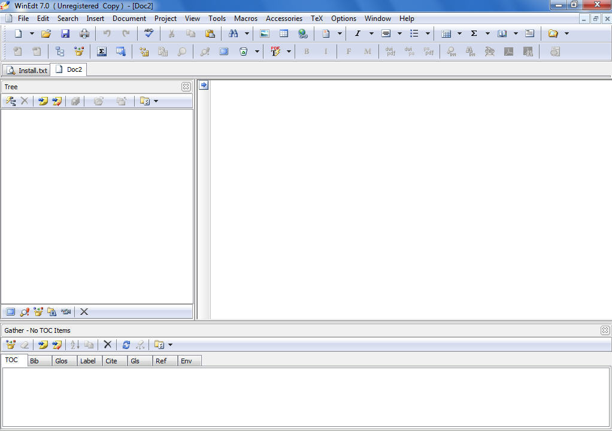The width and height of the screenshot is (612, 431).
Task: Open the Accessories menu
Action: (x=284, y=19)
